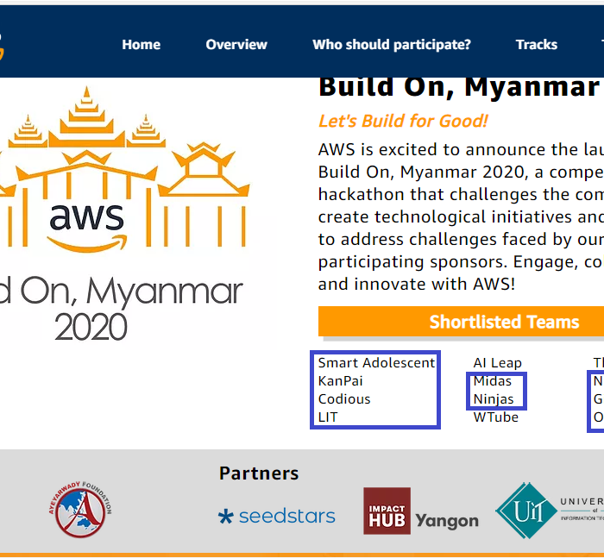Go to the Home menu item
Screen dimensions: 604x558
(142, 45)
